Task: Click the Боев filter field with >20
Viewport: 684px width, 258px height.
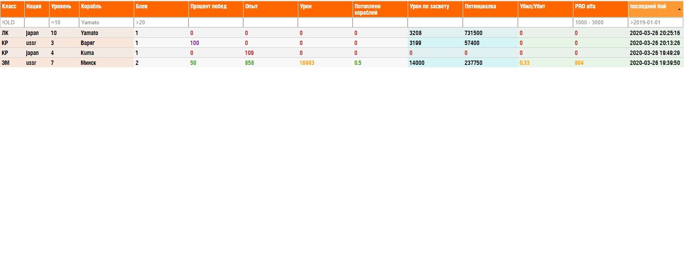Action: point(161,23)
